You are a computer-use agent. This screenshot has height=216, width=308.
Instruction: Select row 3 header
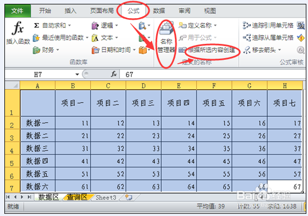[x=12, y=135]
